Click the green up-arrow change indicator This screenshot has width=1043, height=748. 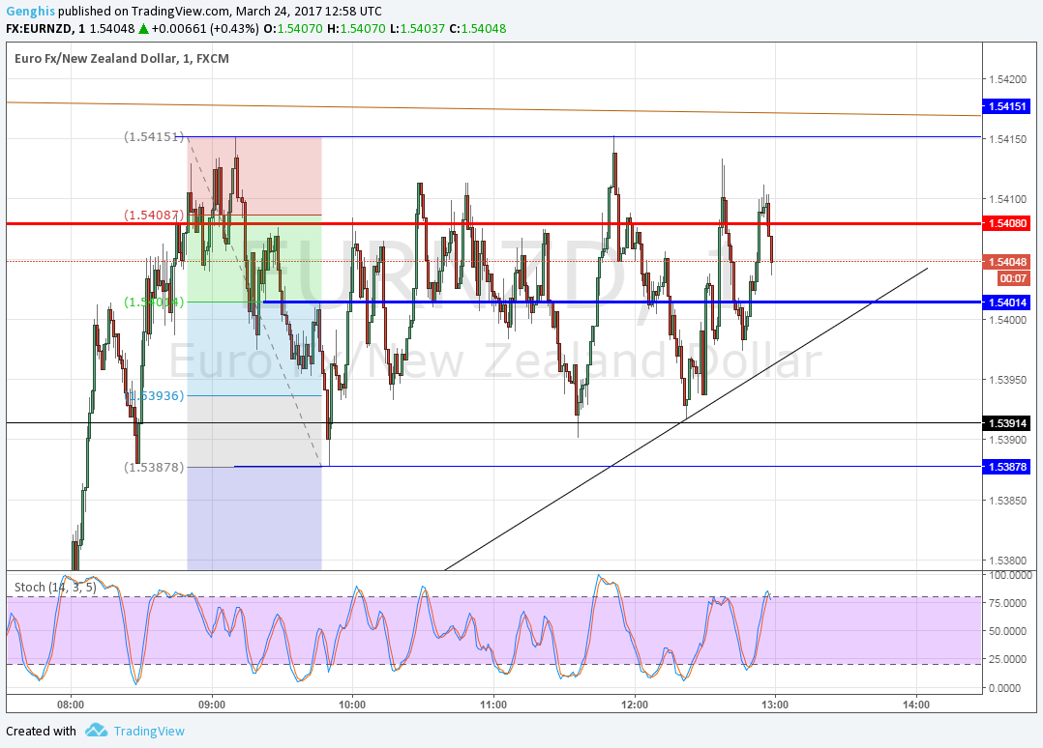click(x=143, y=29)
